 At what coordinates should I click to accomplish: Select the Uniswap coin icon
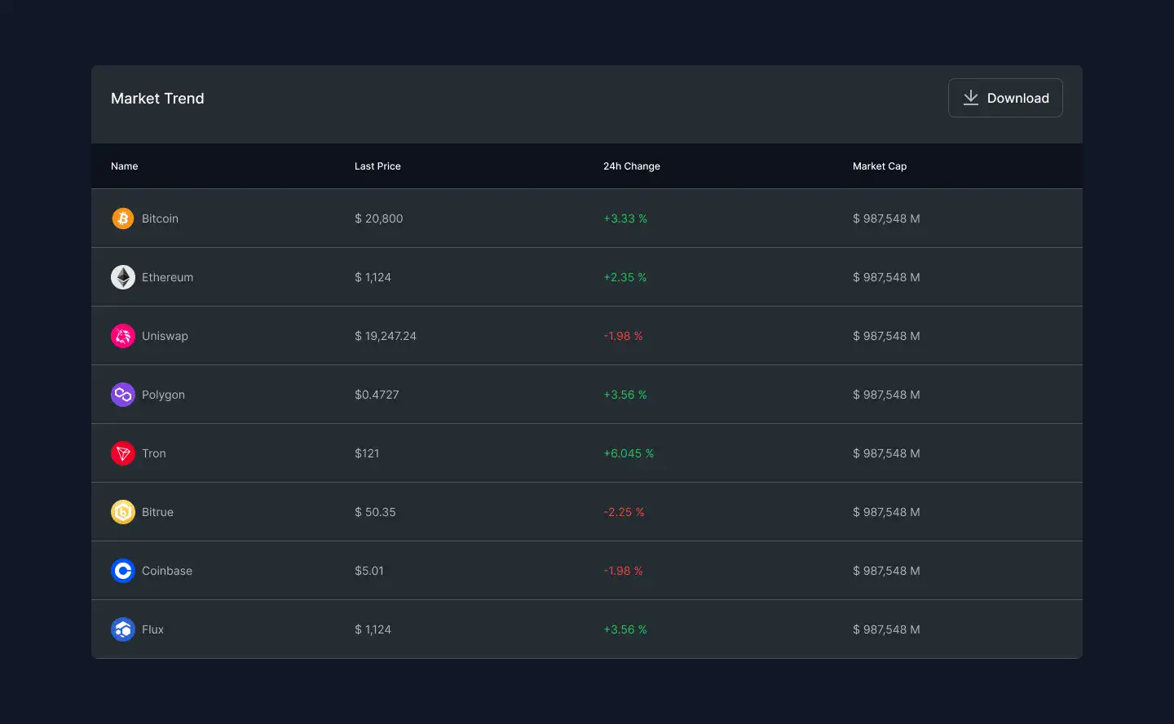[x=123, y=336]
